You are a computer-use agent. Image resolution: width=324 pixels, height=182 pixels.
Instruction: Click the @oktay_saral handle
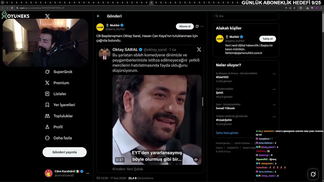pos(155,50)
